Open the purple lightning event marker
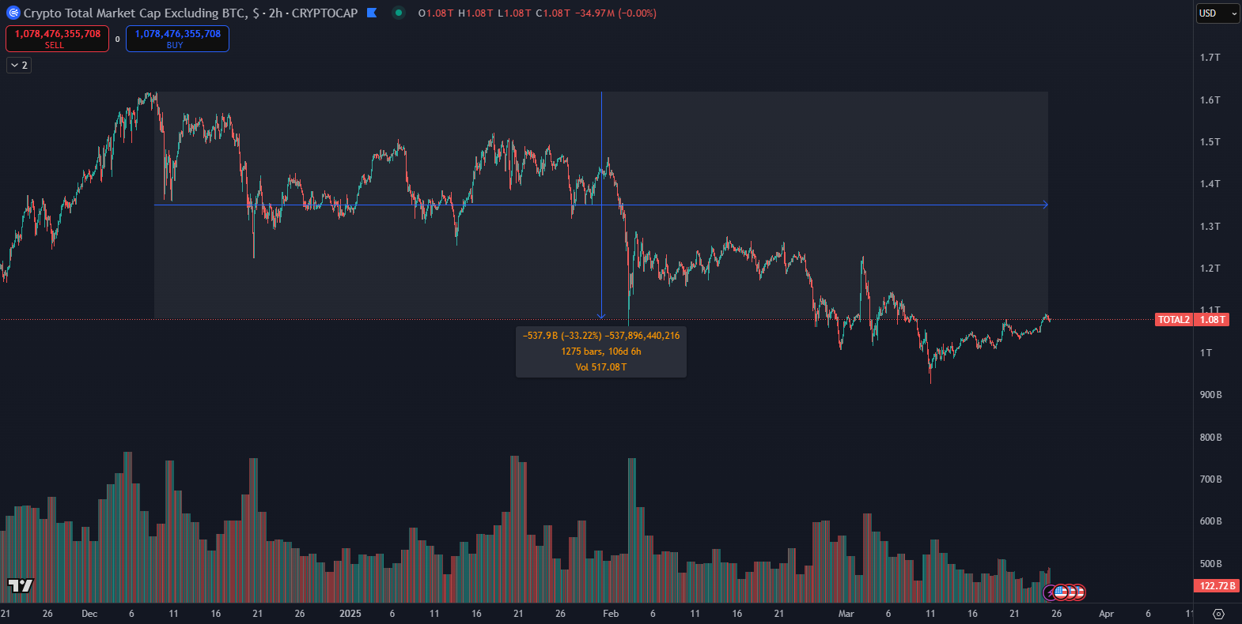This screenshot has height=624, width=1242. pyautogui.click(x=1050, y=592)
